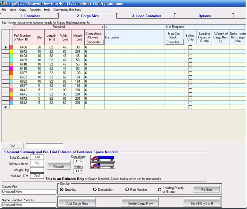Click width cell 92 for part 6942
The image size is (247, 209).
pos(65,98)
